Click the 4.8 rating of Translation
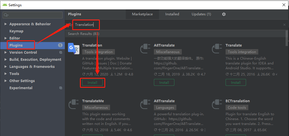 click(129, 74)
